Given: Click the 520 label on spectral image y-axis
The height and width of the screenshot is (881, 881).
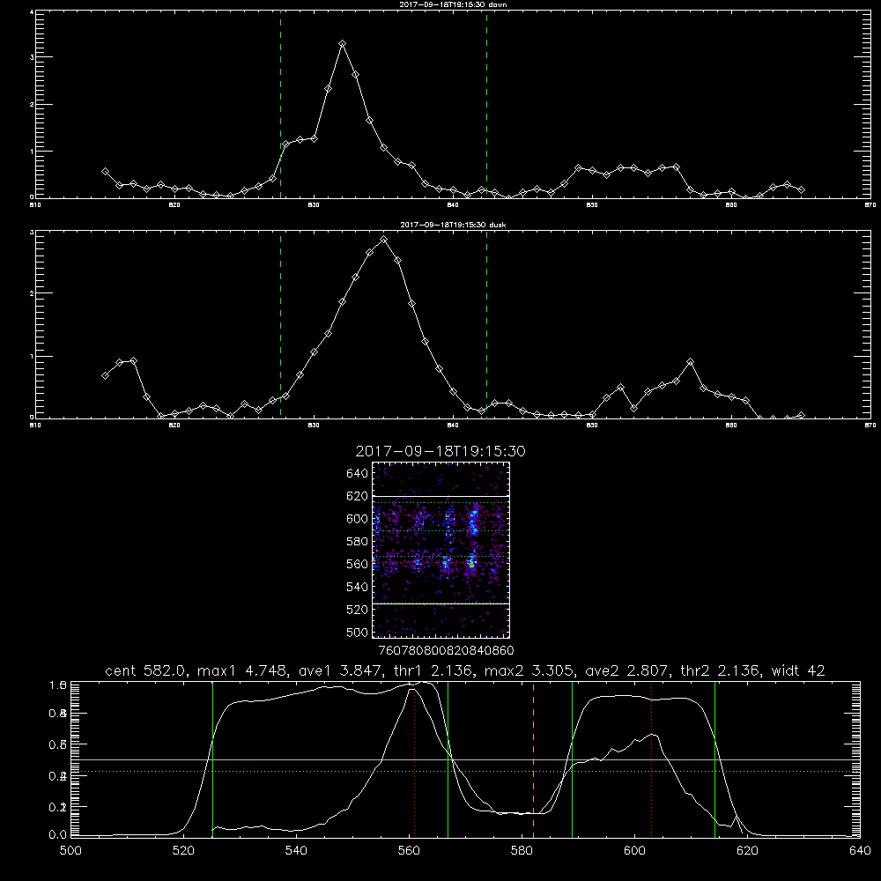Looking at the screenshot, I should [357, 610].
